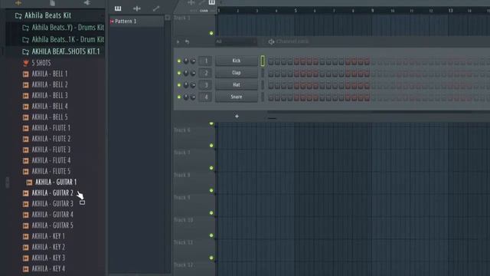490x276 pixels.
Task: Click mixer track number 4 for Snare
Action: (206, 97)
